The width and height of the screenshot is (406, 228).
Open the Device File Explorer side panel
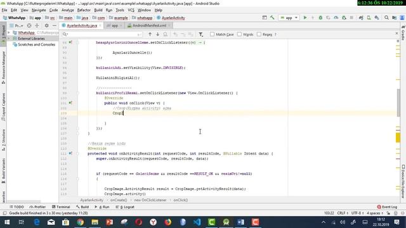pyautogui.click(x=403, y=182)
